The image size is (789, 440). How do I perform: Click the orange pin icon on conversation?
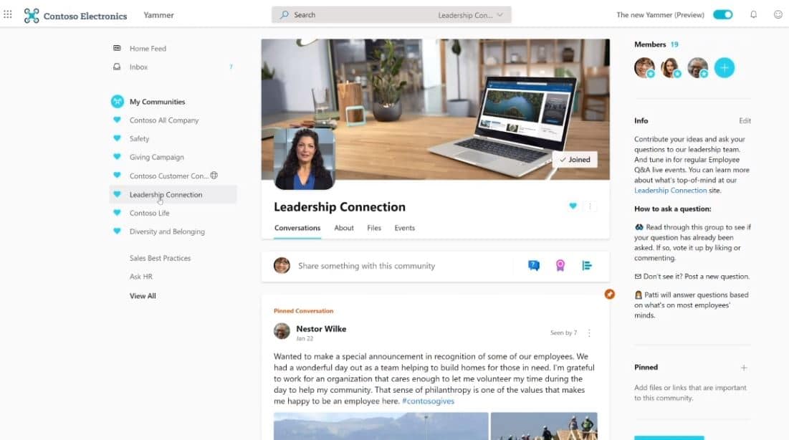pos(609,294)
